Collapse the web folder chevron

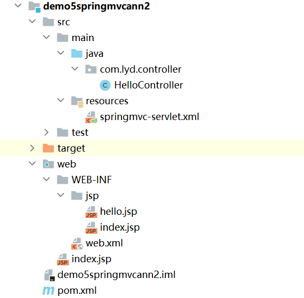click(32, 163)
